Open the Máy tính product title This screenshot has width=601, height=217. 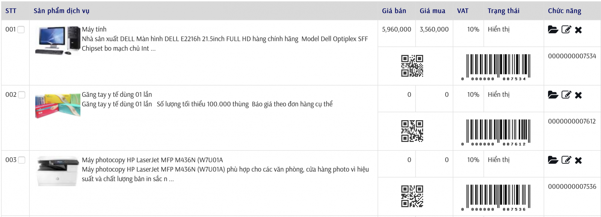coord(94,29)
